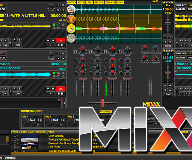Toggle VINYL OFF on the Intergalactic deck
Screen dimensions: 192x160
click(x=180, y=5)
